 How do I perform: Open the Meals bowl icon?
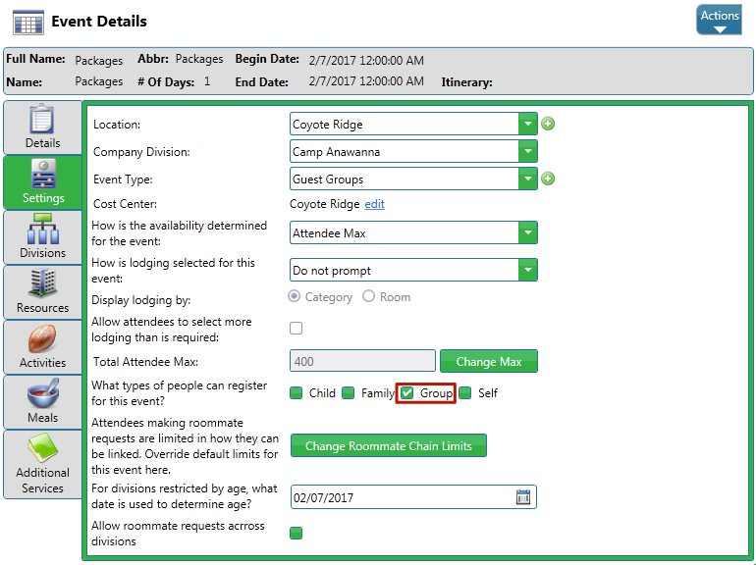[42, 394]
